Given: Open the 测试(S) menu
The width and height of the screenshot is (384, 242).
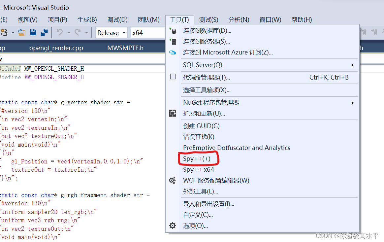Looking at the screenshot, I should click(x=208, y=19).
